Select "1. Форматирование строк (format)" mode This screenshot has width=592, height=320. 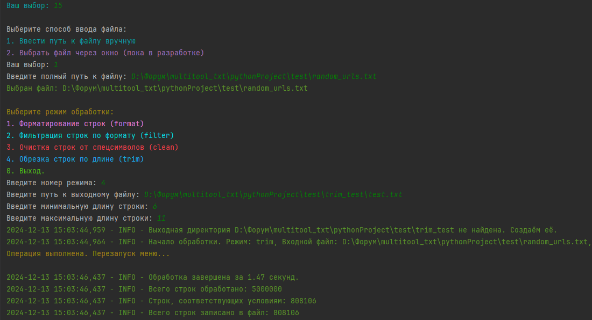click(75, 123)
